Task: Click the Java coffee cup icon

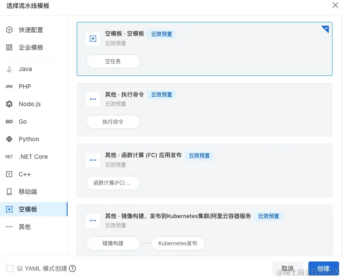Action: (x=9, y=69)
